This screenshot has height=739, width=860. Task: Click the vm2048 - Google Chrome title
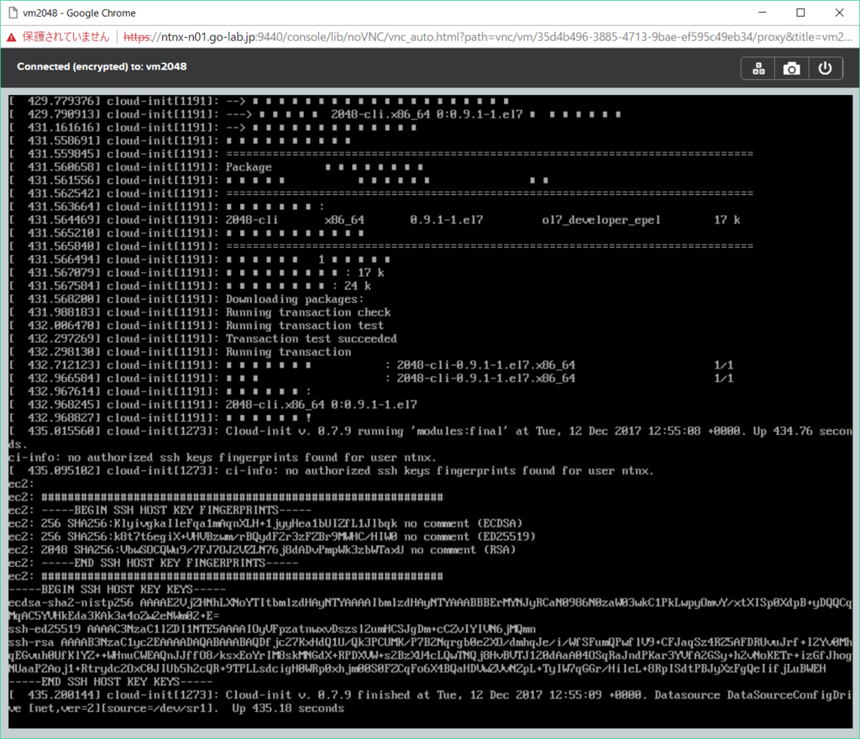point(79,13)
